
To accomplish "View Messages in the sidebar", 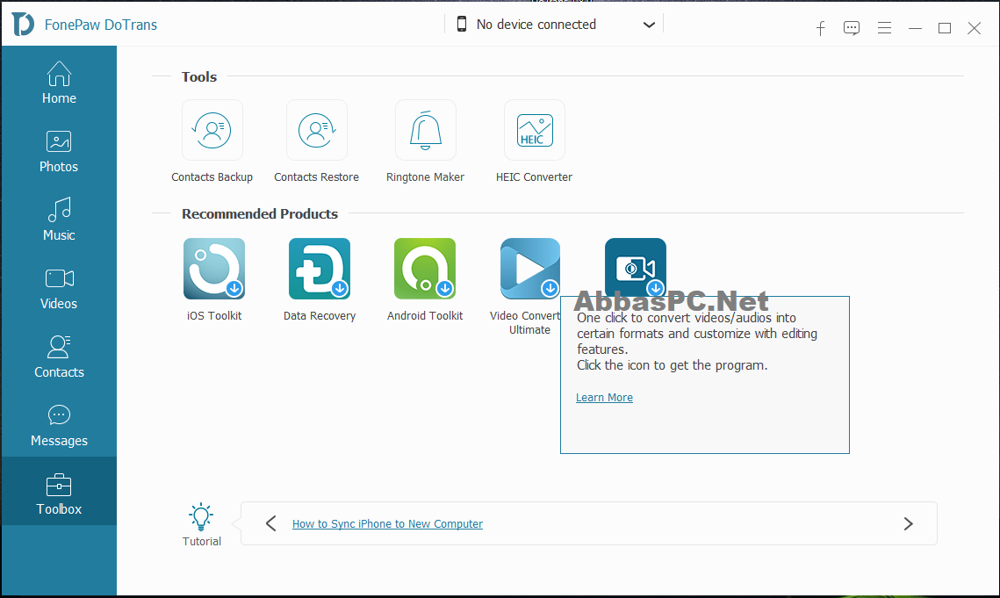I will coord(59,426).
